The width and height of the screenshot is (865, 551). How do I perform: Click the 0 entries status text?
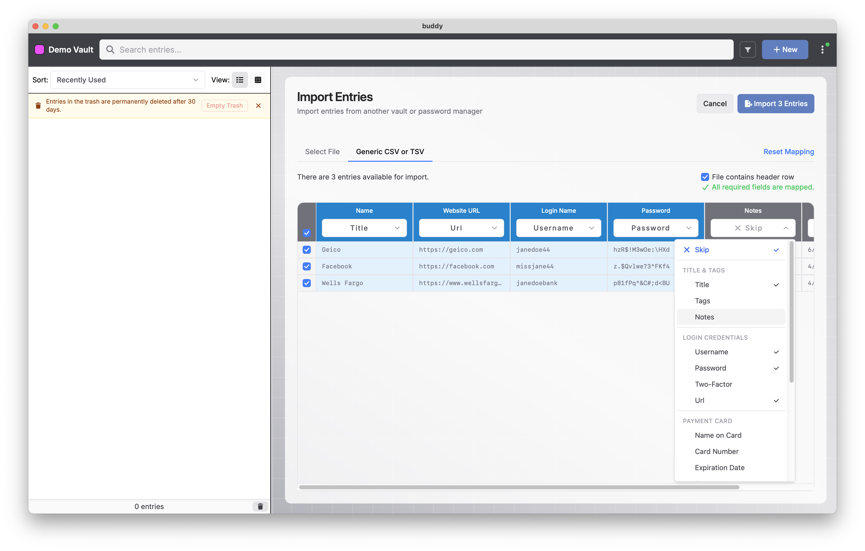point(149,506)
